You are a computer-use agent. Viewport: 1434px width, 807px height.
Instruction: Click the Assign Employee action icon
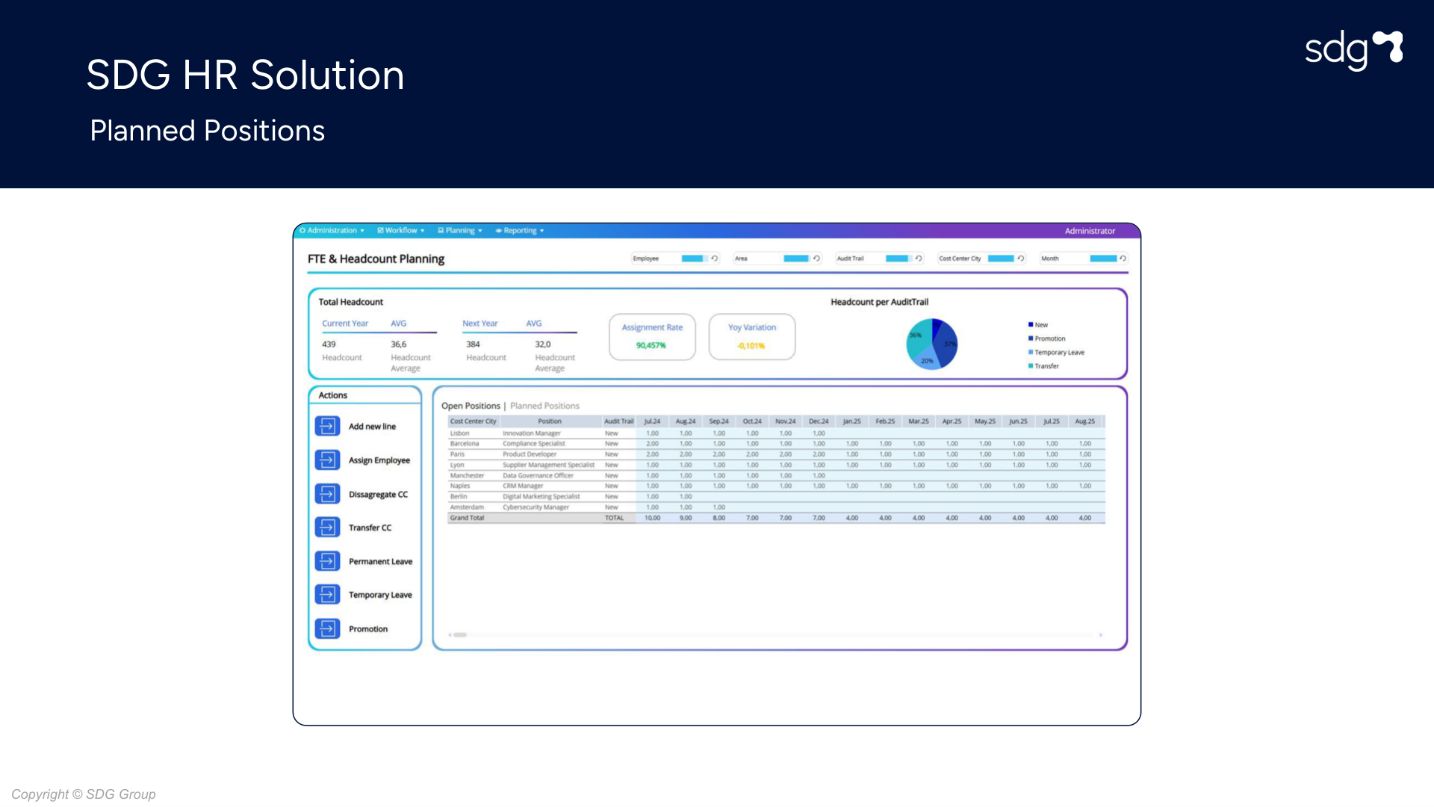(327, 460)
